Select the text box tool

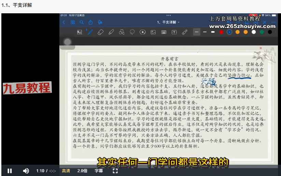click(174, 32)
